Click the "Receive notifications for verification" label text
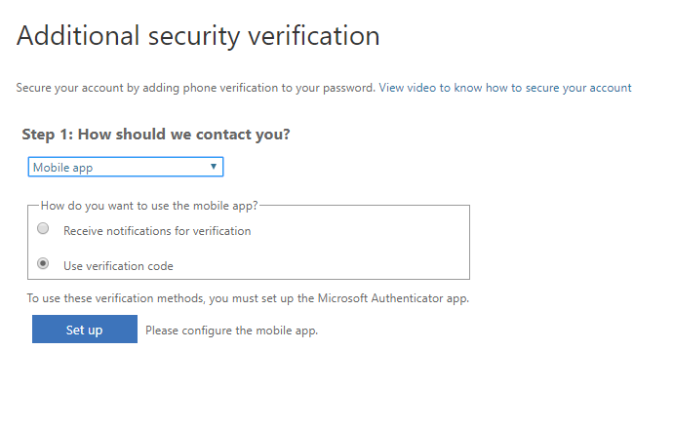This screenshot has height=428, width=674. pos(157,231)
